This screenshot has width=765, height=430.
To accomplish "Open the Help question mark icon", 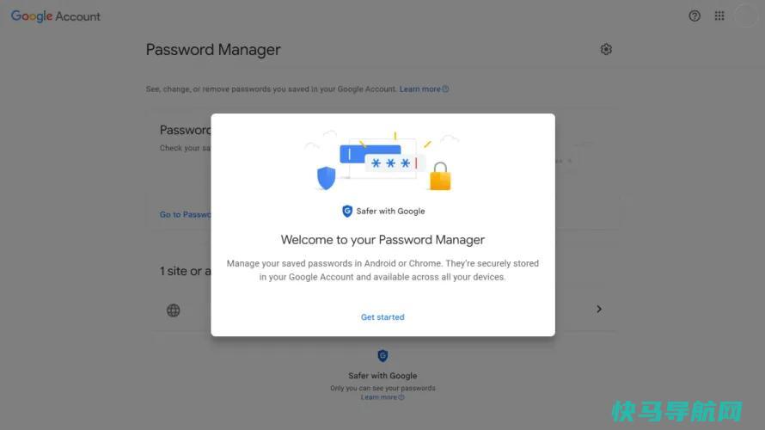I will pyautogui.click(x=695, y=16).
